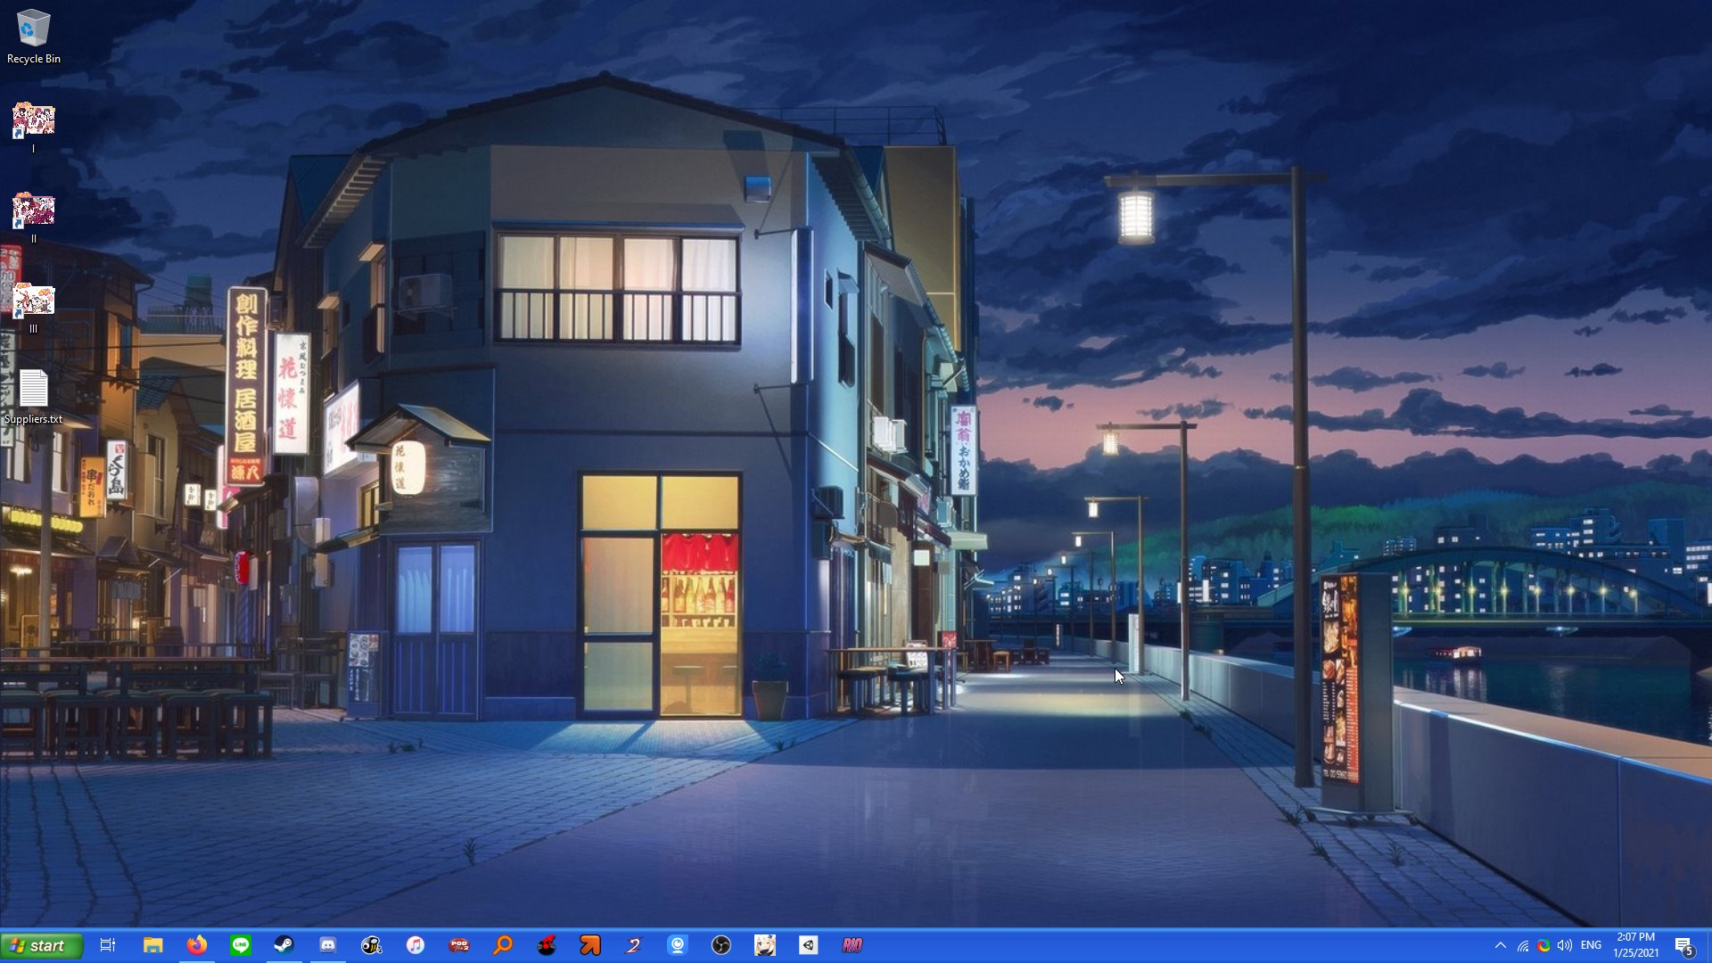Open the volume speaker tray control
This screenshot has height=963, width=1712.
(x=1565, y=945)
